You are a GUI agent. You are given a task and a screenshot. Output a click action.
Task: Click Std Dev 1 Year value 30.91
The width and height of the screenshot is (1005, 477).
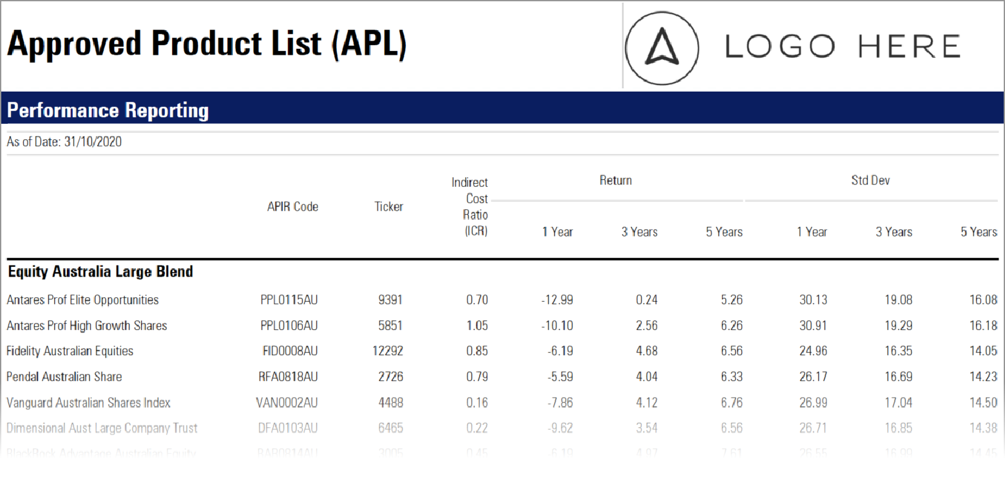point(814,326)
